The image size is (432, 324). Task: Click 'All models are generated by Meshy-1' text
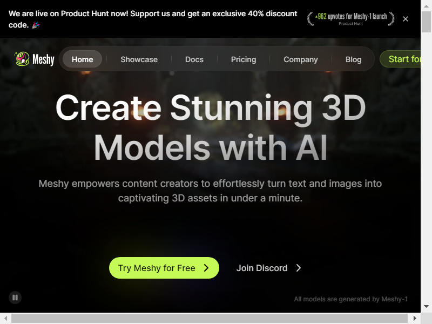pyautogui.click(x=350, y=299)
